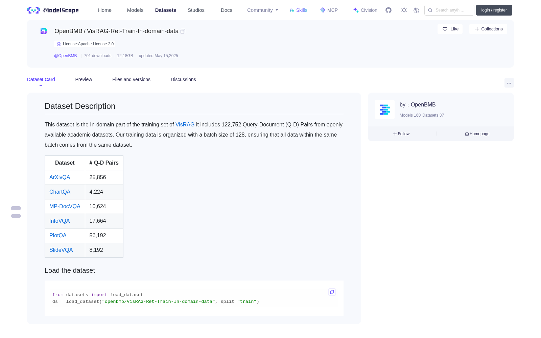This screenshot has width=541, height=338.
Task: Click the license badge icon
Action: click(x=59, y=44)
